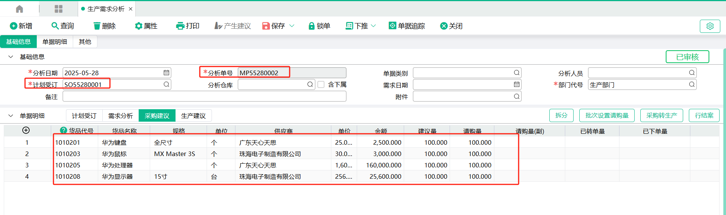Image resolution: width=726 pixels, height=215 pixels.
Task: Expand the 保存 dropdown arrow
Action: (292, 26)
